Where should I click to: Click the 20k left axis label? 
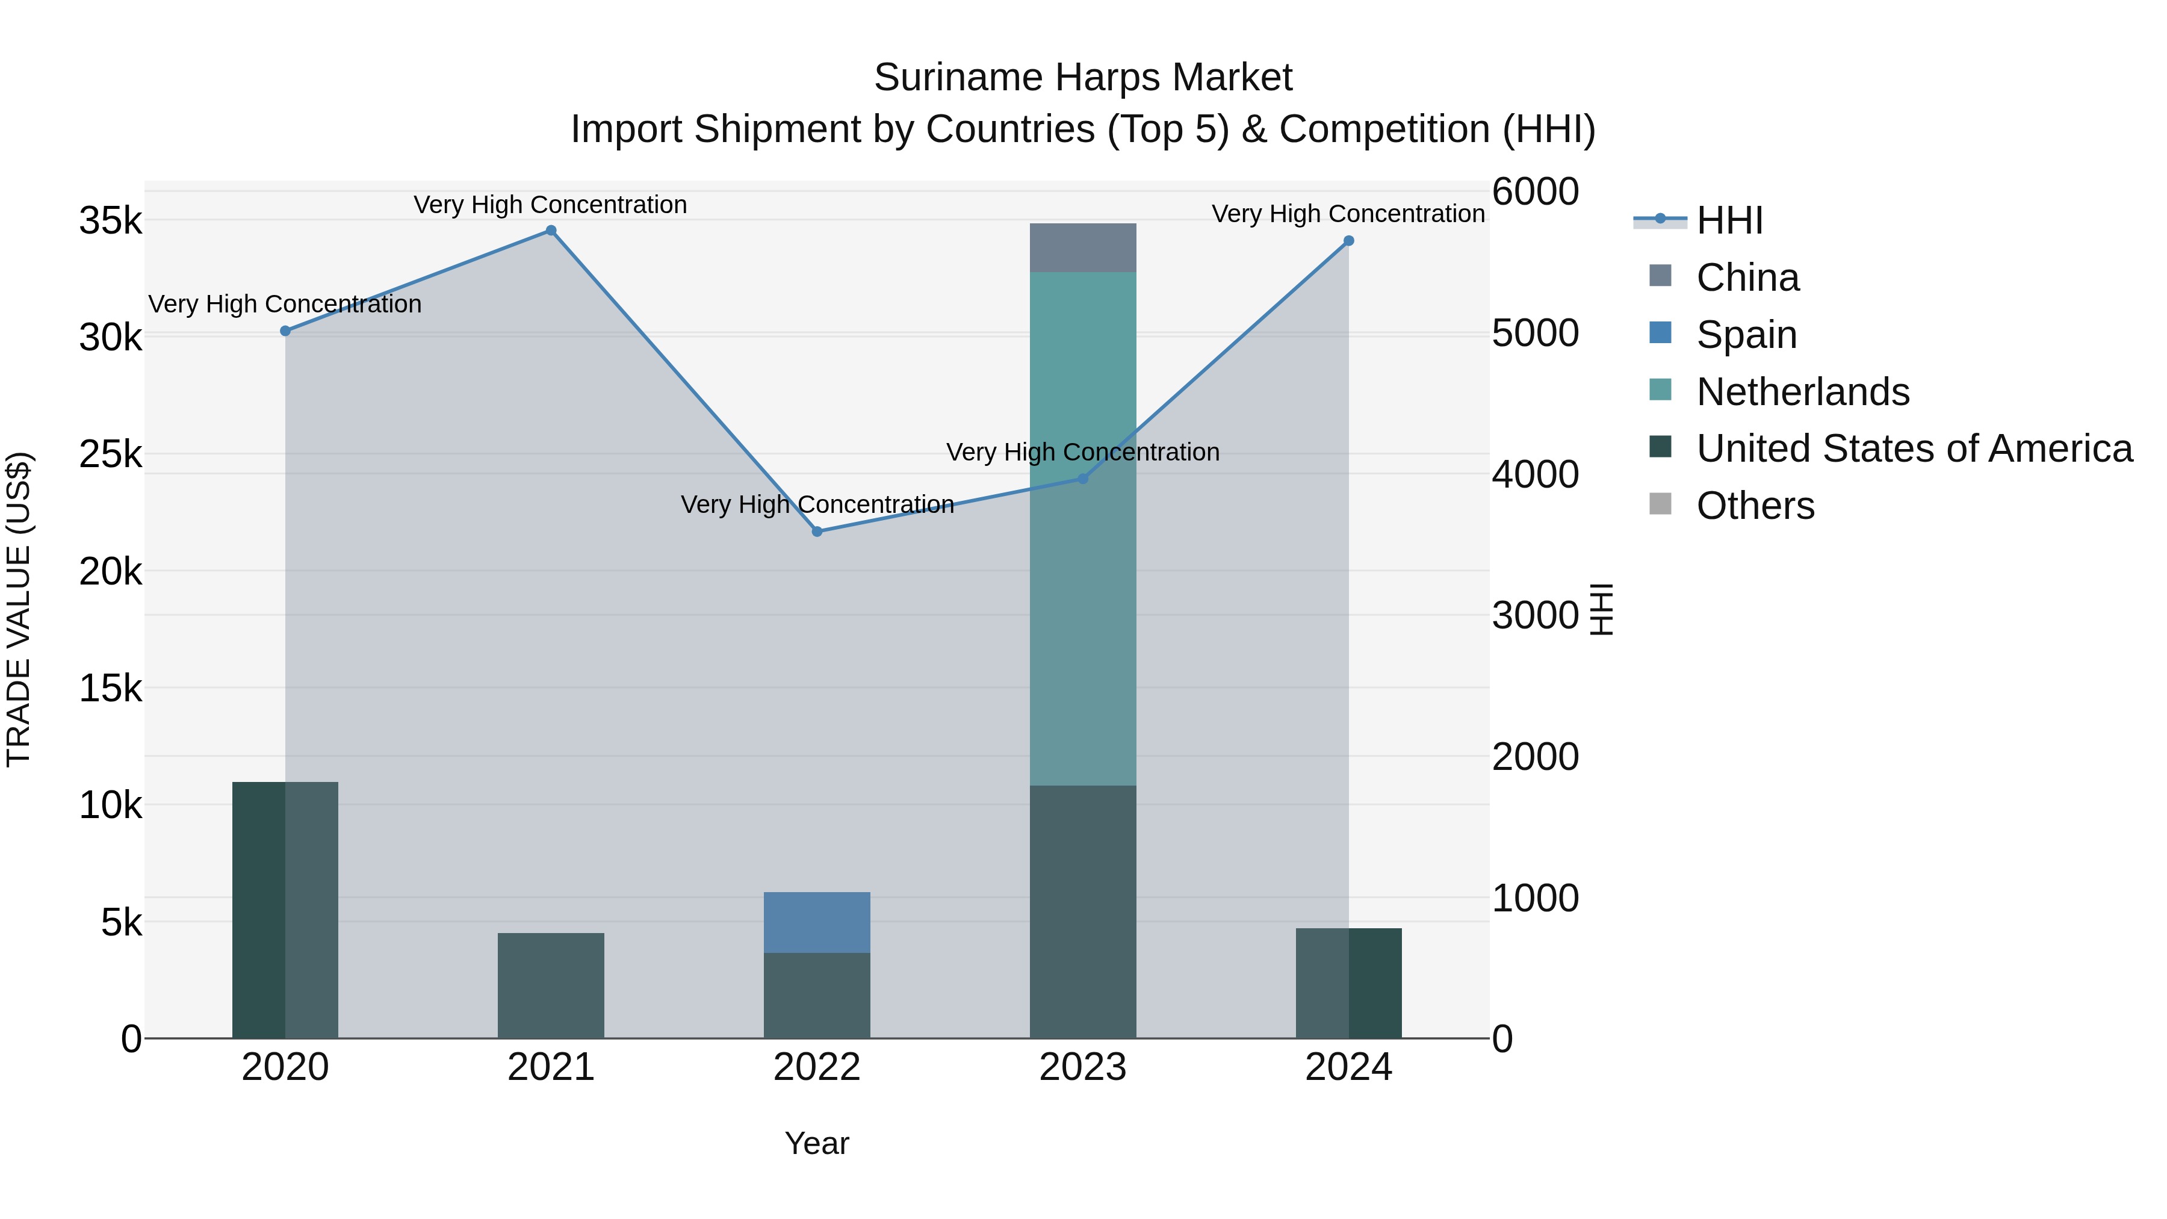click(x=111, y=572)
